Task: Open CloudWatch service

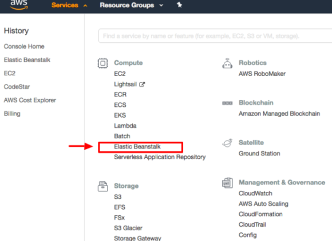Action: [255, 194]
